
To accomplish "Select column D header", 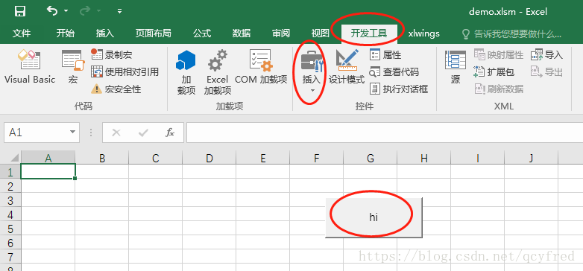I will pyautogui.click(x=209, y=158).
